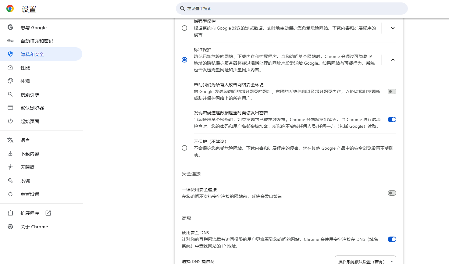This screenshot has height=264, width=449.
Task: Enable 一律使用安全连接 toggle
Action: (x=392, y=193)
